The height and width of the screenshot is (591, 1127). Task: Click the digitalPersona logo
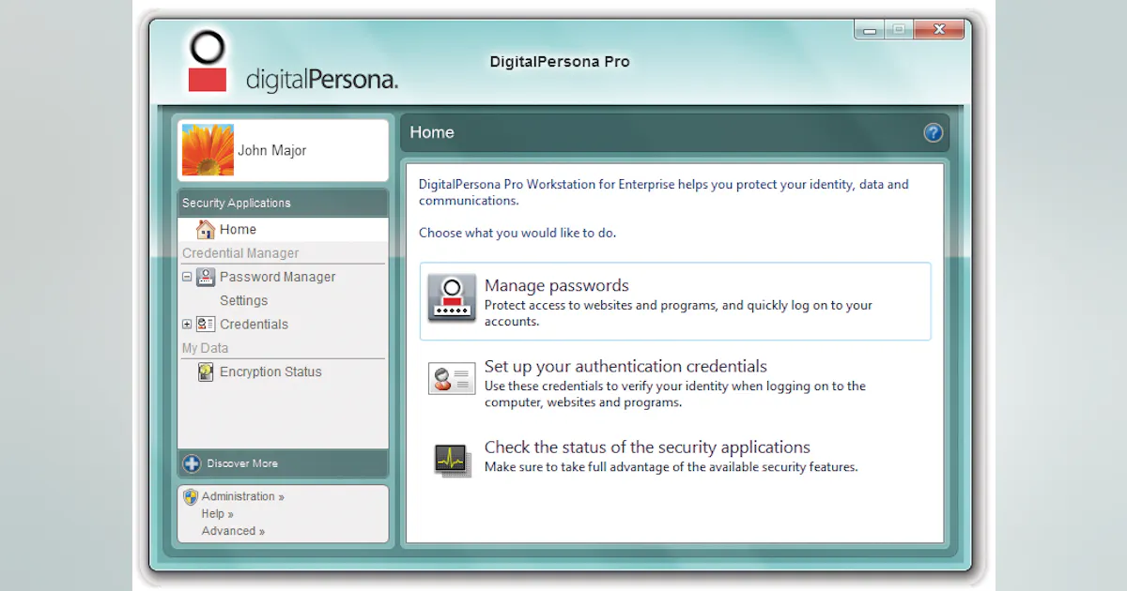[x=292, y=62]
